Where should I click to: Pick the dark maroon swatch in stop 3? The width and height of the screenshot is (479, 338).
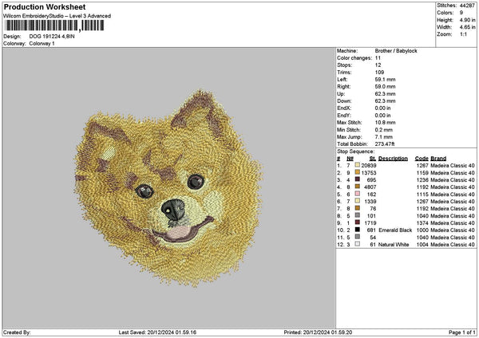click(357, 179)
